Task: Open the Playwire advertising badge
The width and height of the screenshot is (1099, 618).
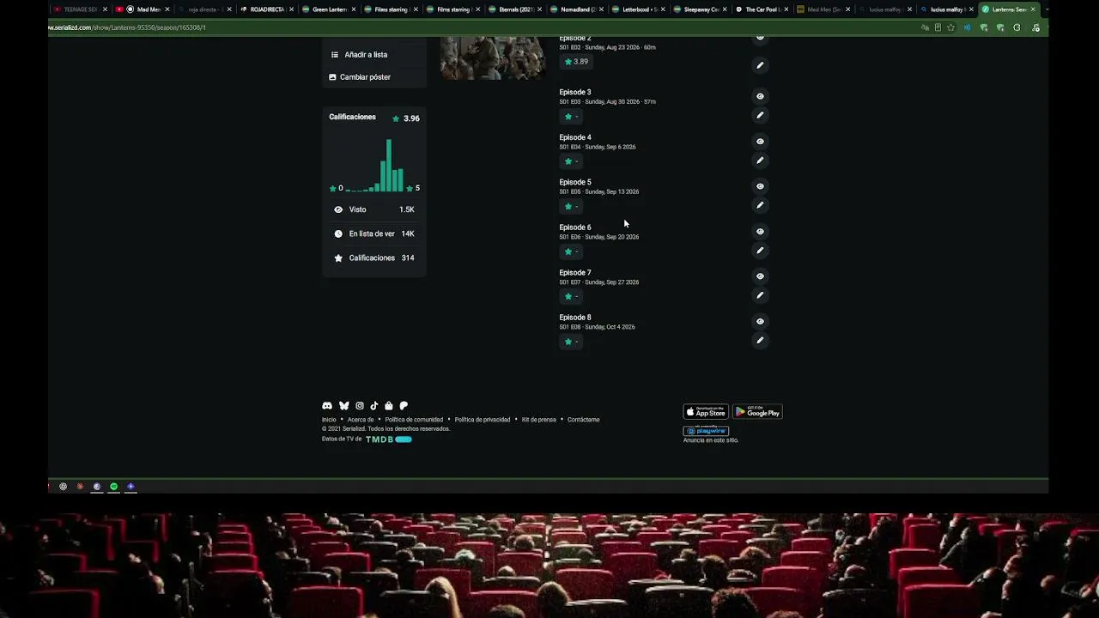Action: coord(706,431)
